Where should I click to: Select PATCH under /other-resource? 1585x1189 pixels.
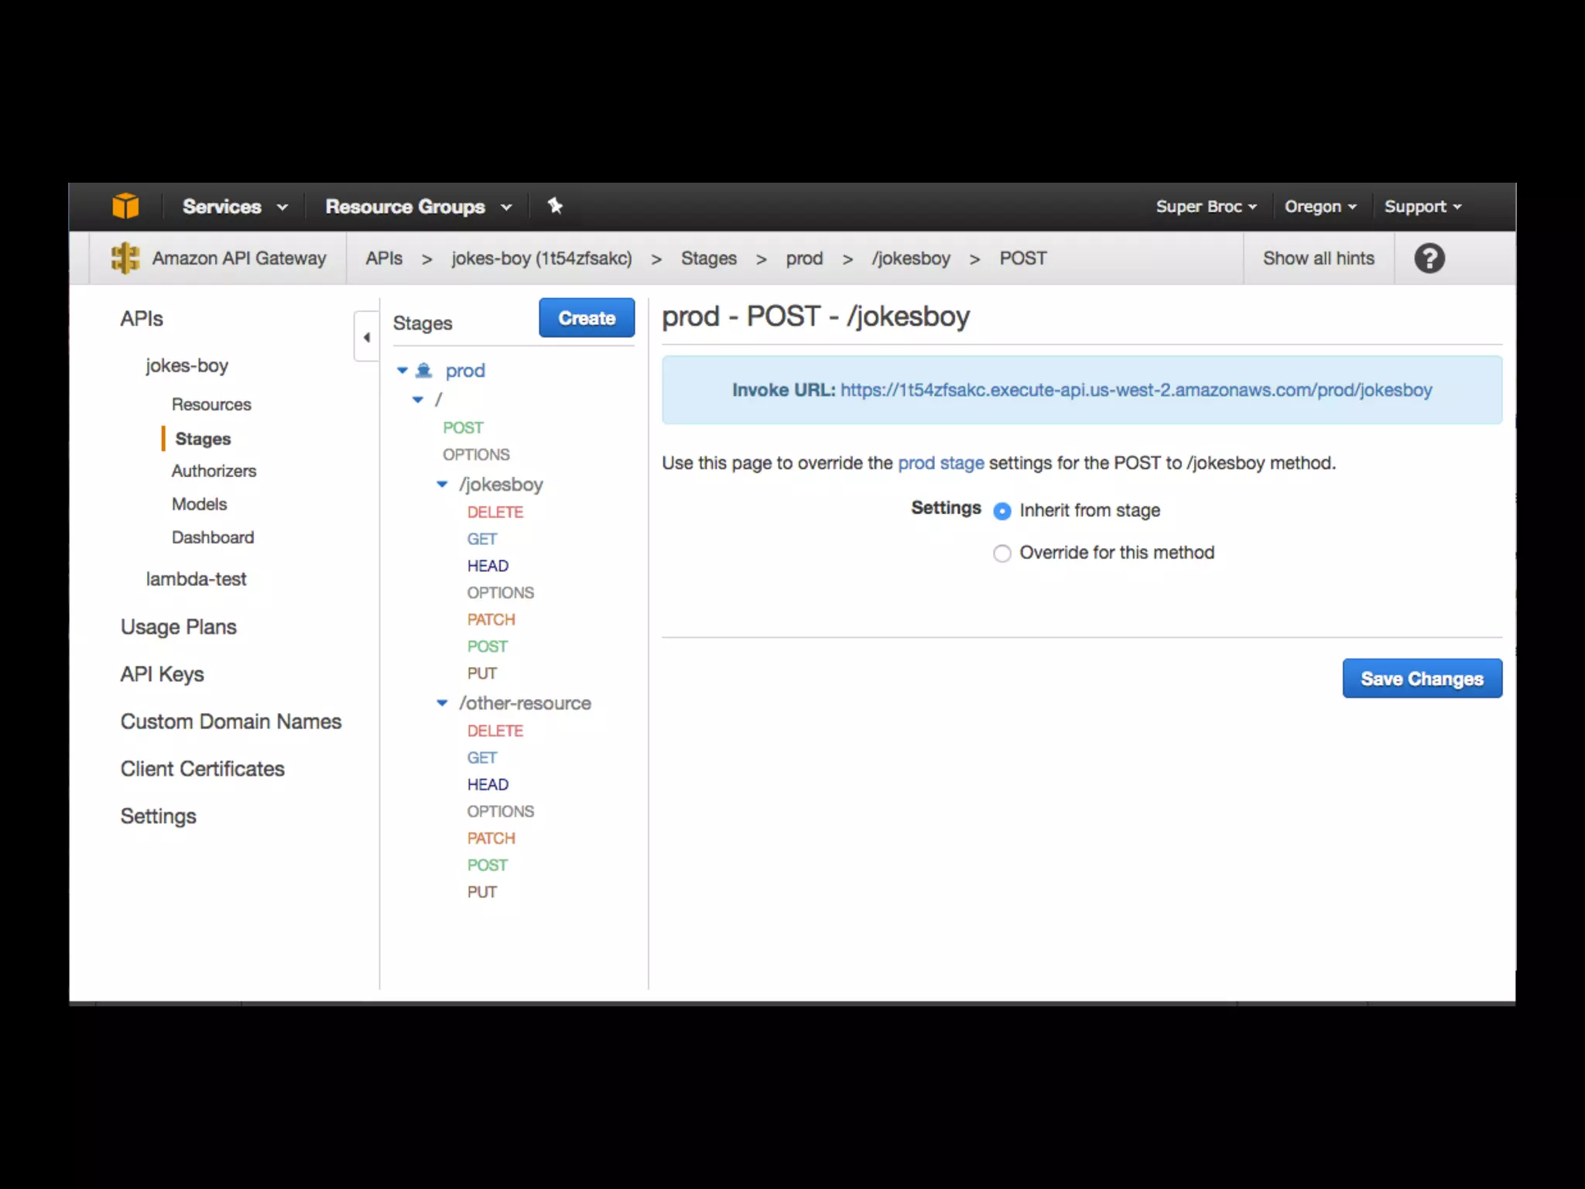[491, 838]
